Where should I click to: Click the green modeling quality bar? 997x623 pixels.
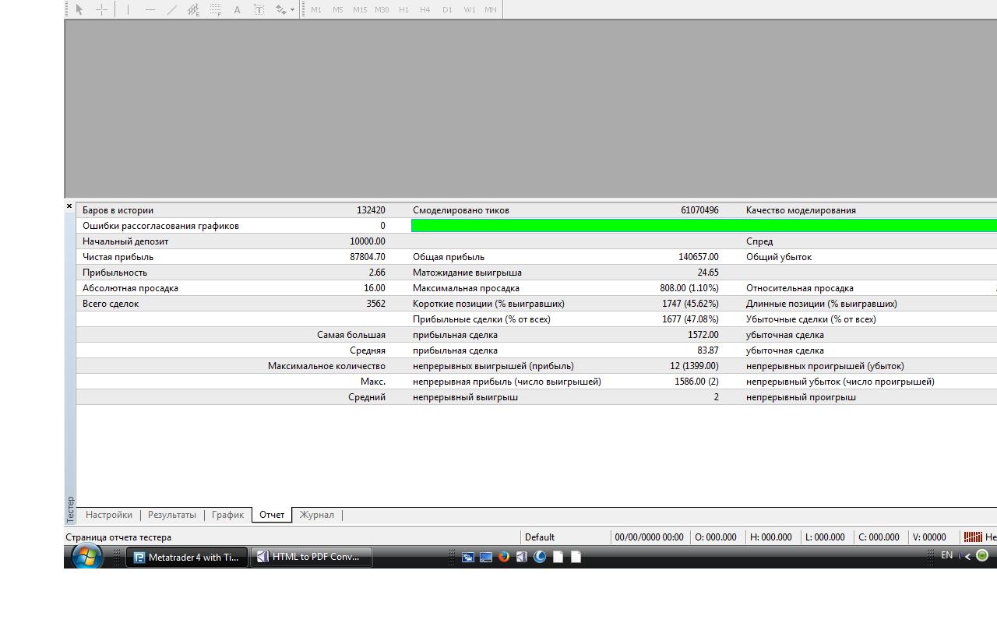pyautogui.click(x=704, y=226)
